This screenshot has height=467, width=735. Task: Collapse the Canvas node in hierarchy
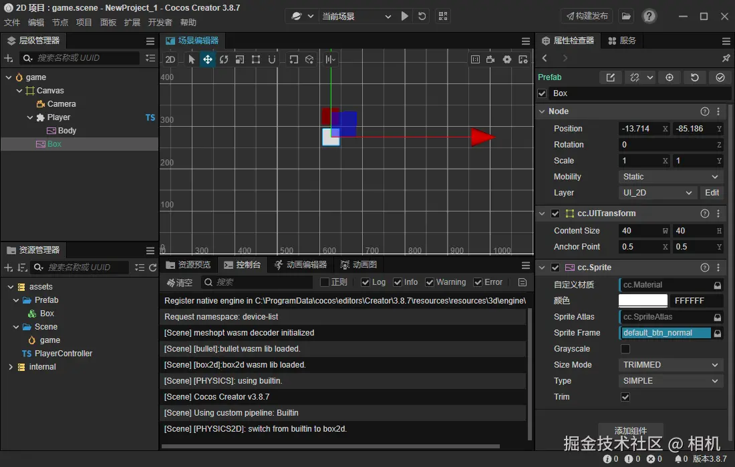(x=19, y=91)
